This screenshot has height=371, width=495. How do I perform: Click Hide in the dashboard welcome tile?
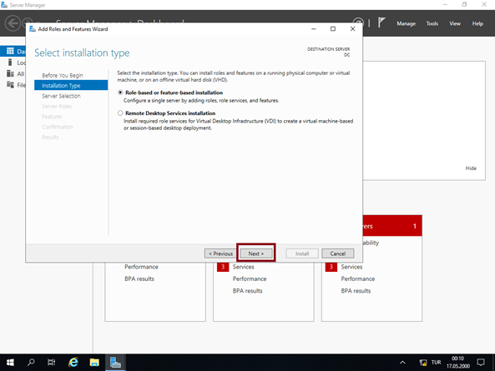[x=471, y=168]
